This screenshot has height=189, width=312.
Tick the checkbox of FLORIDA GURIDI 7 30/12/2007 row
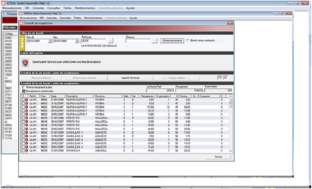pyautogui.click(x=23, y=107)
